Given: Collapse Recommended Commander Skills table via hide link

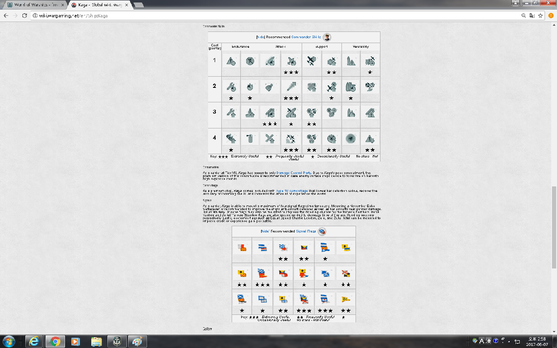Looking at the screenshot, I should pos(260,37).
